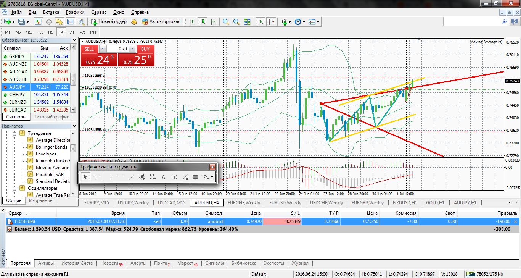Select the Cursor arrow in Graphic tools
The width and height of the screenshot is (521, 278).
[x=85, y=177]
